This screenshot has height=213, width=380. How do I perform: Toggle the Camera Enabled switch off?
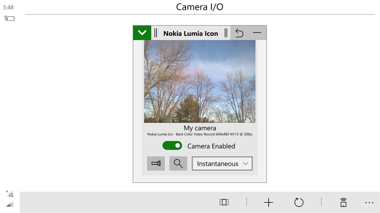click(172, 146)
